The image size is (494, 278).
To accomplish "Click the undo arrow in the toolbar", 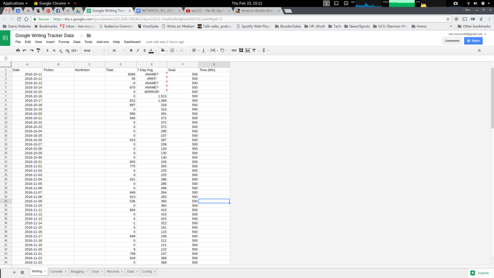I will pyautogui.click(x=25, y=50).
